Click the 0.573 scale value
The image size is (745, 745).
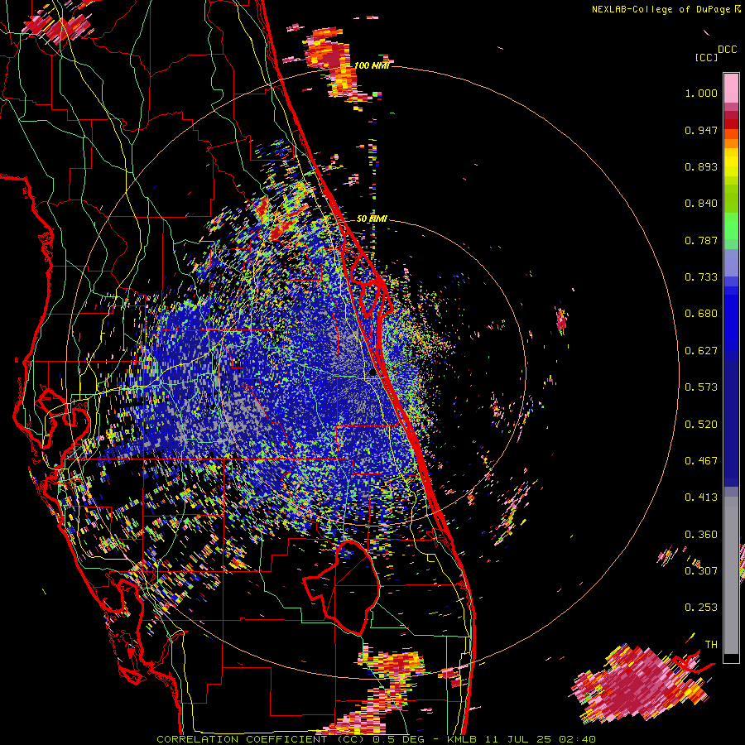(x=701, y=387)
